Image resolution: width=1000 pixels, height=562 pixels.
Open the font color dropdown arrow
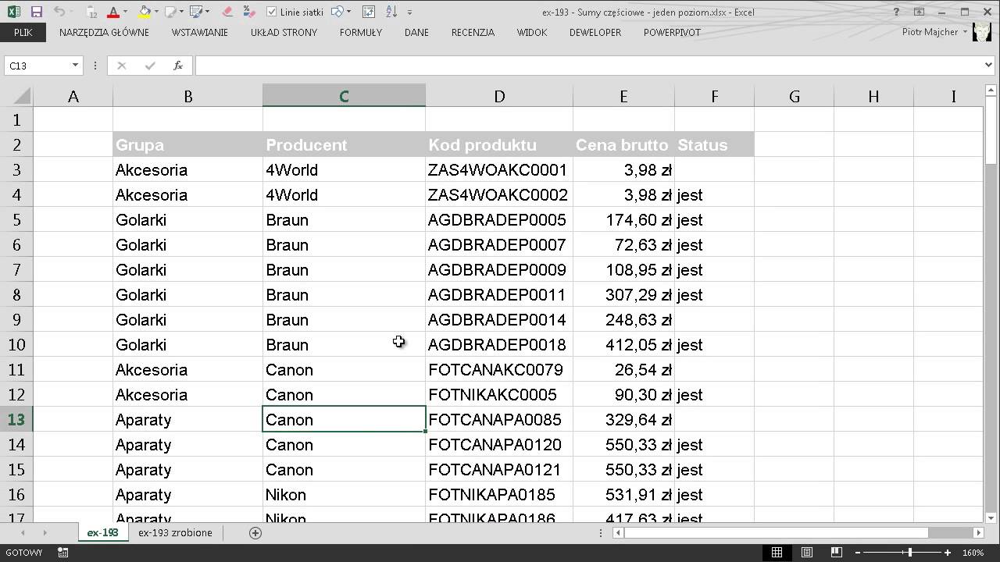tap(125, 12)
